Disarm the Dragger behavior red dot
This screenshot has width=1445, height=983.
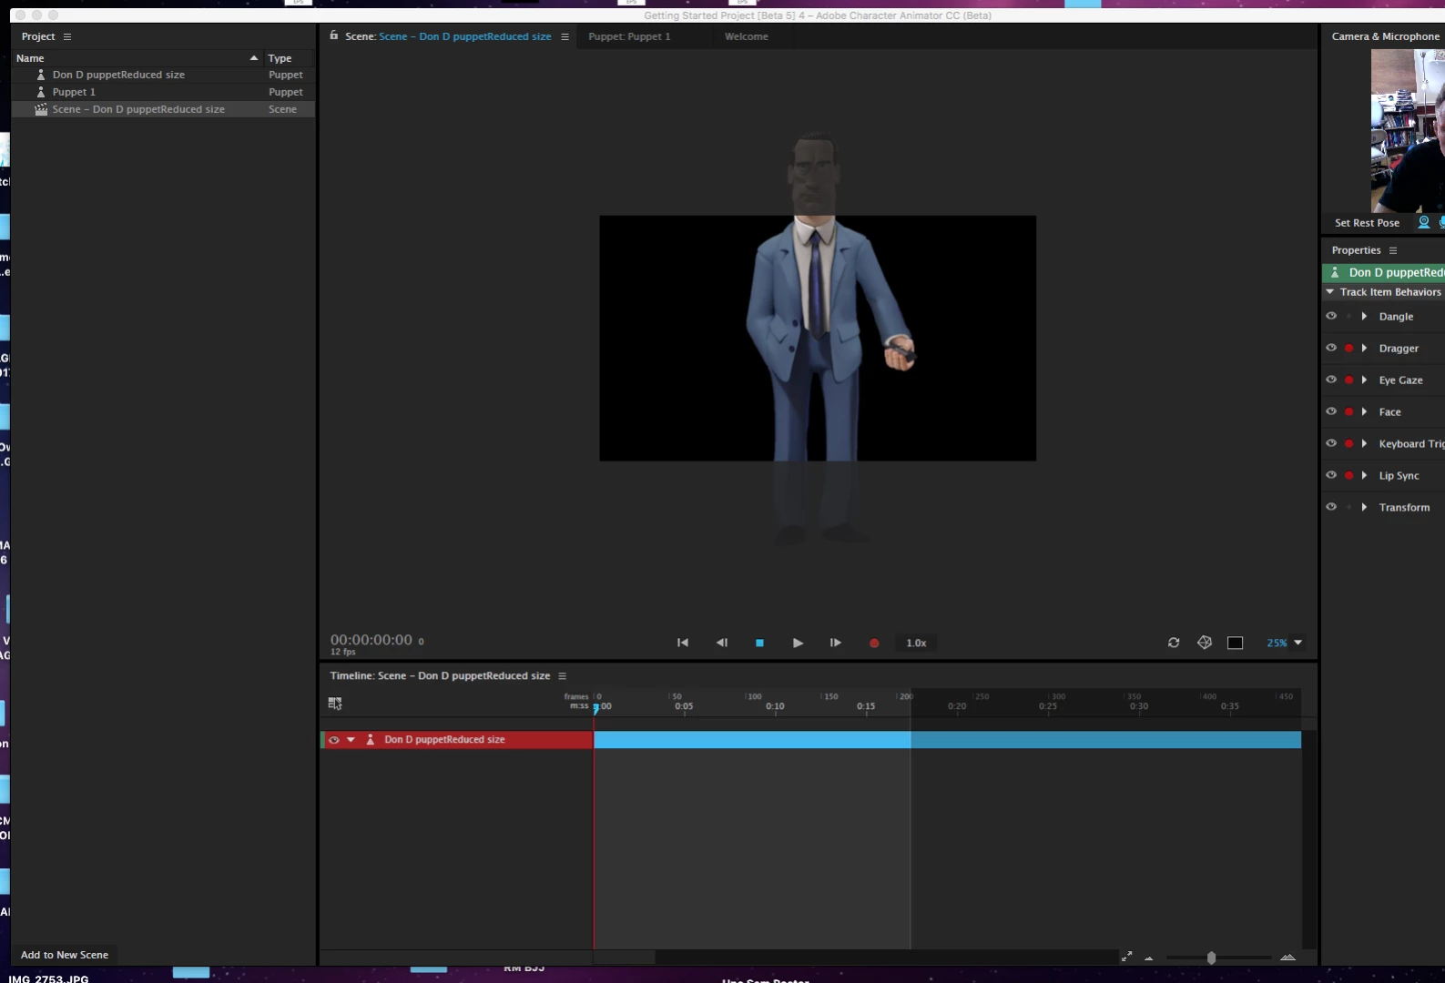click(x=1348, y=348)
